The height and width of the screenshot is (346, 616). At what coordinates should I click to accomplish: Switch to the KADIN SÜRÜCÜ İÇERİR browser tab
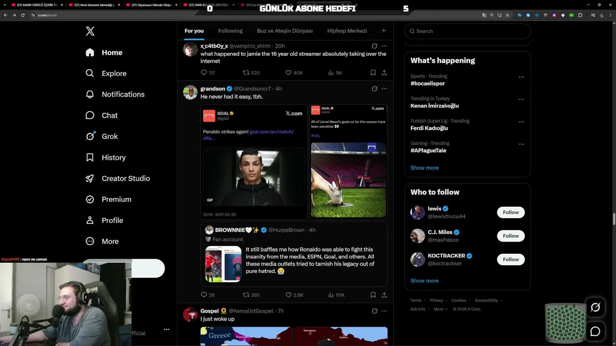coord(37,5)
